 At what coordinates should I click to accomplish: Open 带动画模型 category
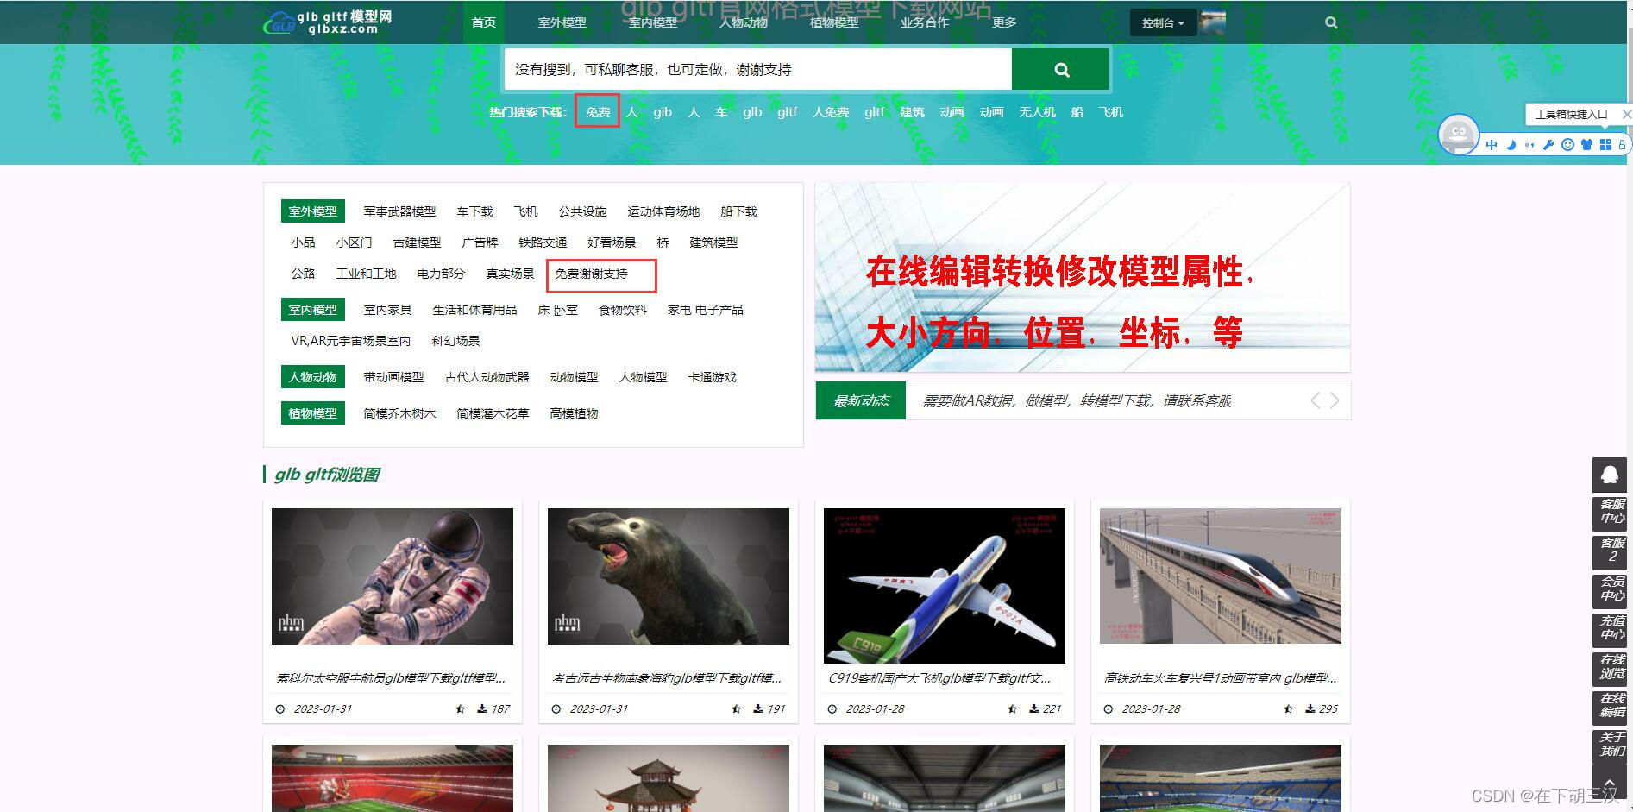pyautogui.click(x=393, y=377)
